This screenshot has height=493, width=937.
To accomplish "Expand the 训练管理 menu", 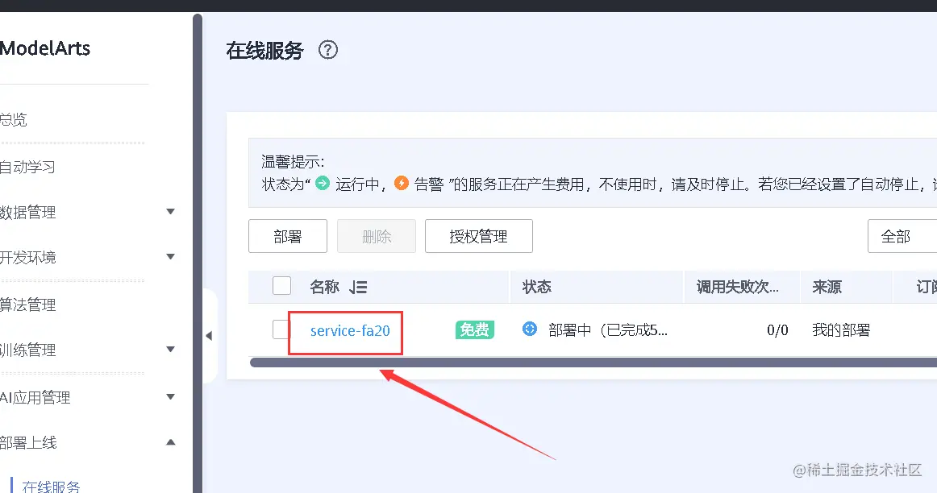I will click(x=170, y=349).
